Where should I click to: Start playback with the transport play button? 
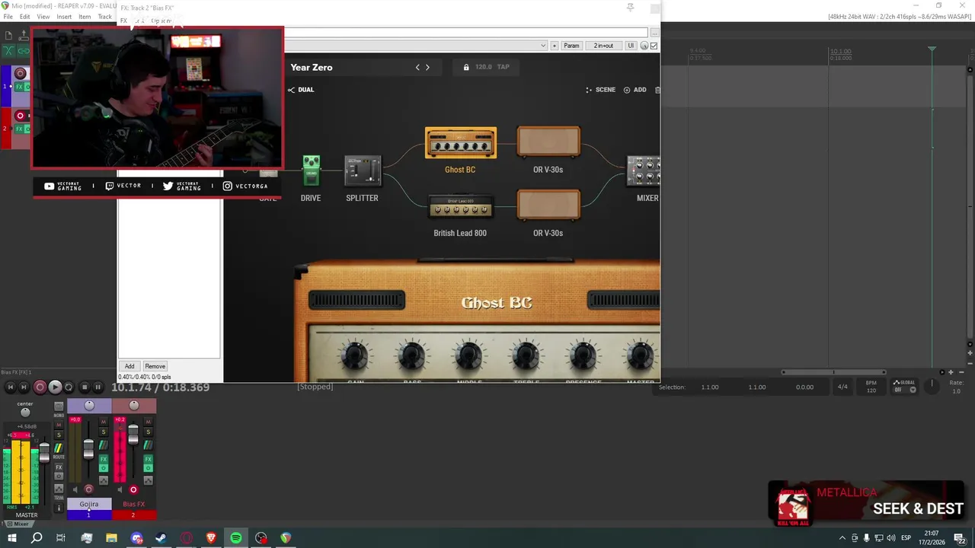[55, 387]
